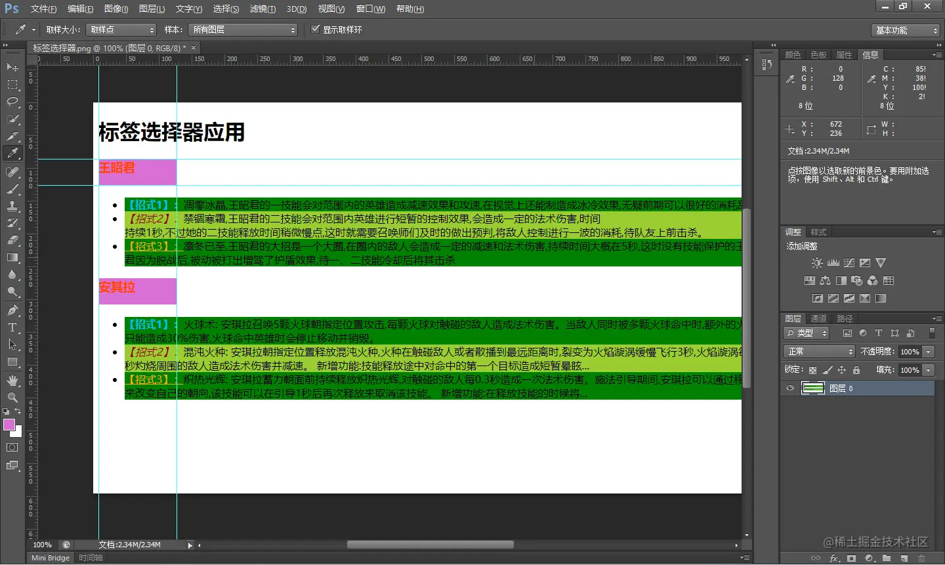Toggle Quick Mask mode
945x565 pixels.
(12, 448)
